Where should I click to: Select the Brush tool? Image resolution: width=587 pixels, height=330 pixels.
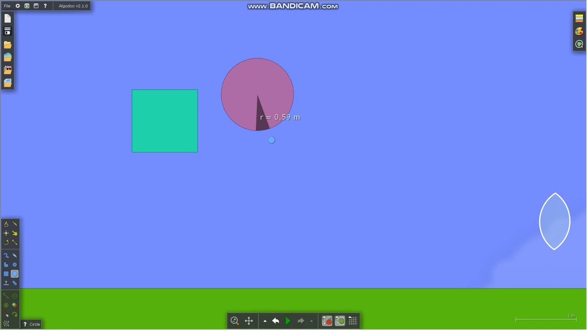[6, 256]
